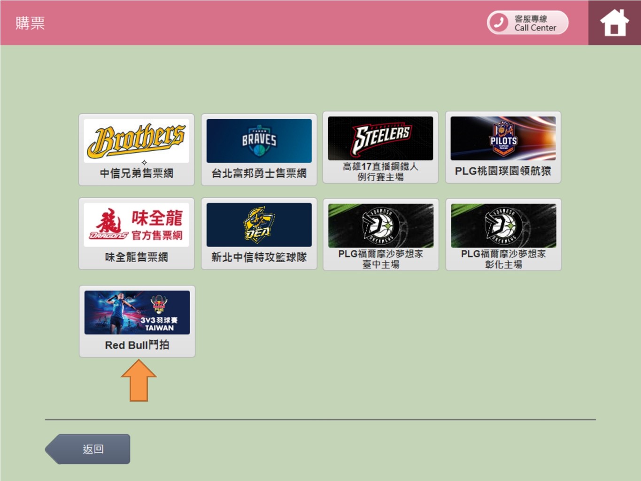The image size is (641, 481).
Task: Select Red Bull鬥拍 label
Action: click(137, 345)
